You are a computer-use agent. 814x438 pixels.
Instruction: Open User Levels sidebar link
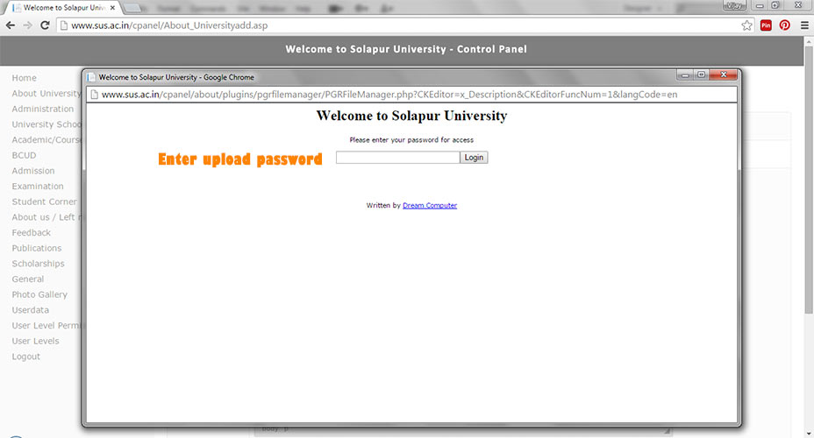35,341
